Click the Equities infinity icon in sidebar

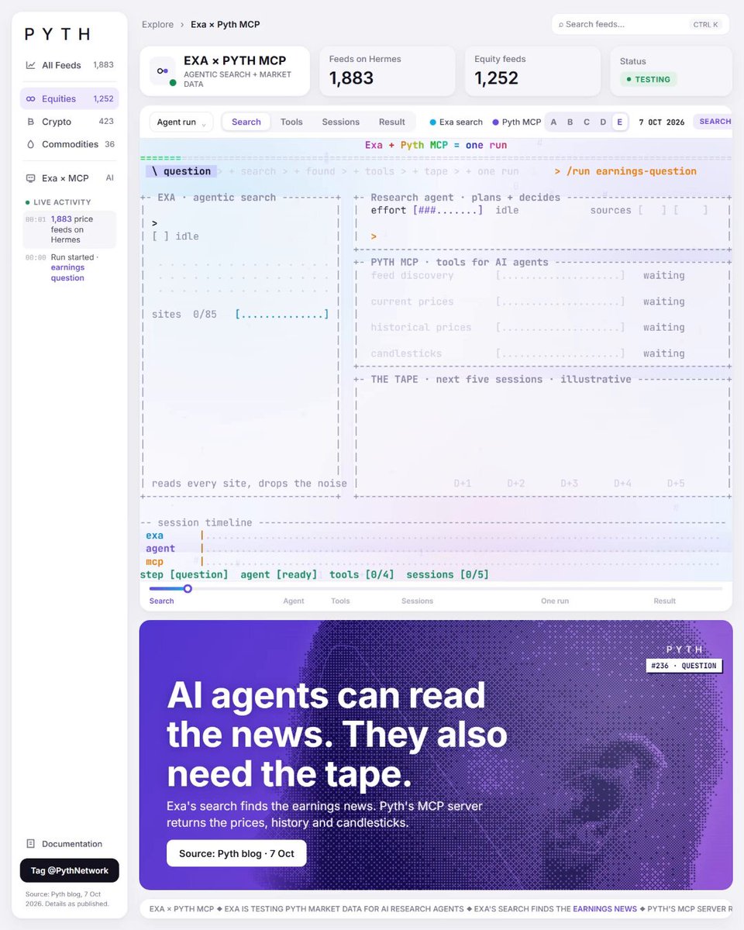31,98
